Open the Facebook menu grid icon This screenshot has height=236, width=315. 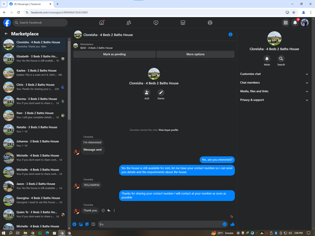285,23
